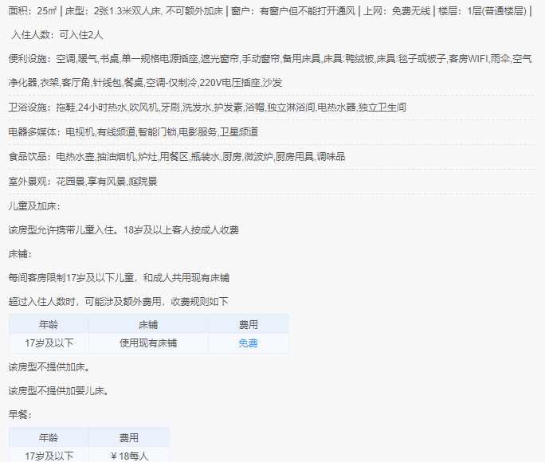Click 超过入住人数时 fee rule sentence
This screenshot has height=462, width=545.
[x=118, y=302]
